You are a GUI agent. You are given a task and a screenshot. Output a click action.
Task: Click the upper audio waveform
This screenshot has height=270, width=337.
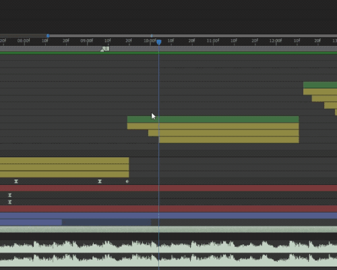tap(168, 246)
